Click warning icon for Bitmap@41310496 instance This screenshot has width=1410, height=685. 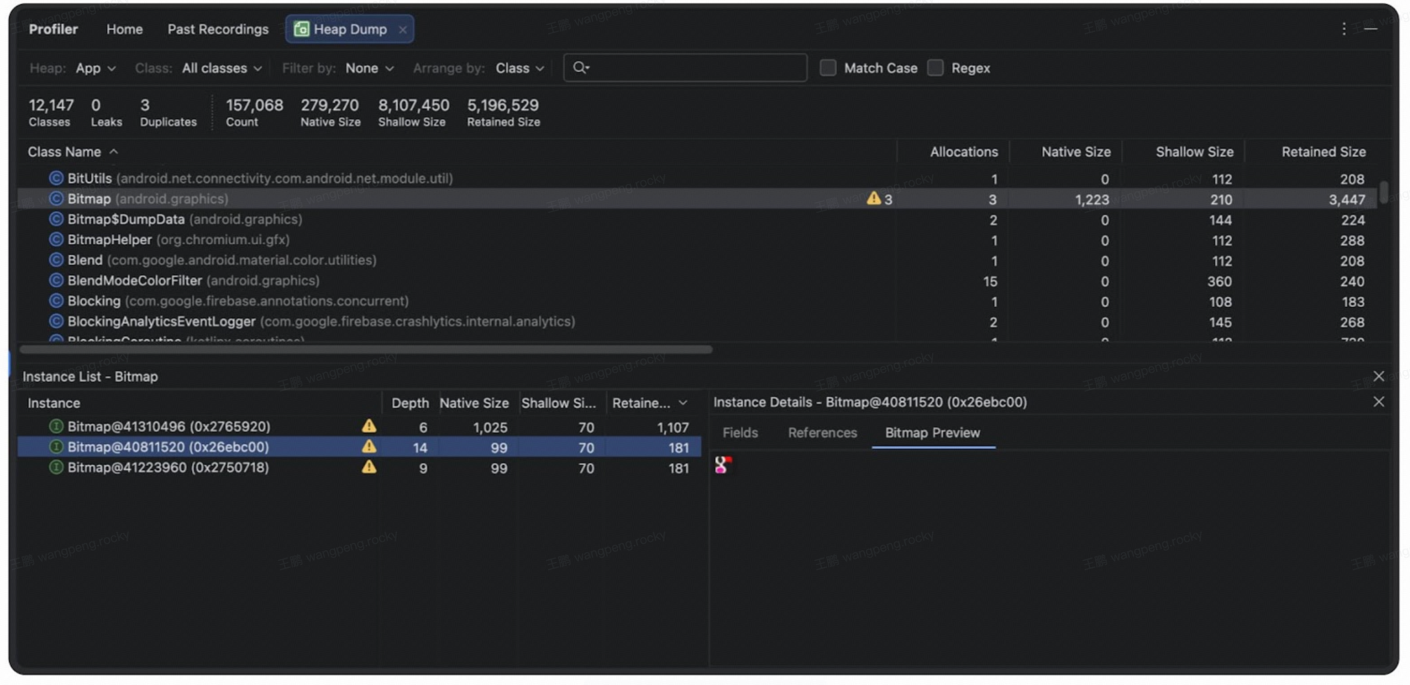coord(369,426)
